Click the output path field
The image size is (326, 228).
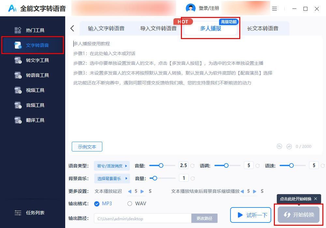click(143, 219)
